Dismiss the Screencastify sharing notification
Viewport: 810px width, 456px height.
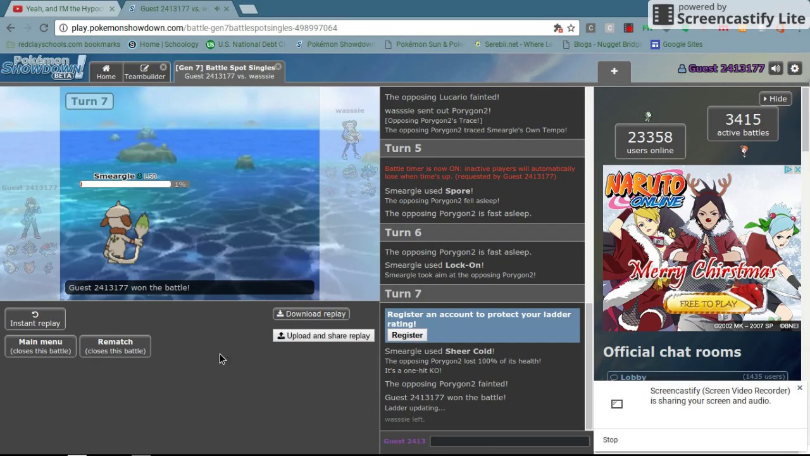pos(799,388)
